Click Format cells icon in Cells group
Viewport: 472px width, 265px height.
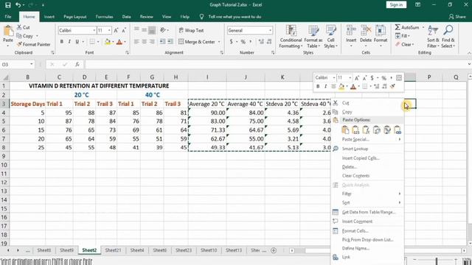pyautogui.click(x=381, y=31)
